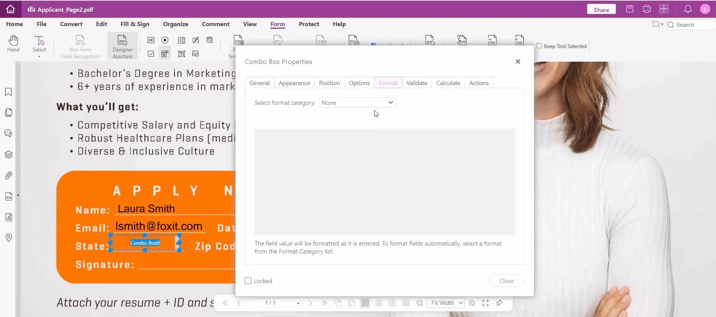Open the Bookmarks side panel
Viewport: 716px width, 317px height.
[8, 92]
